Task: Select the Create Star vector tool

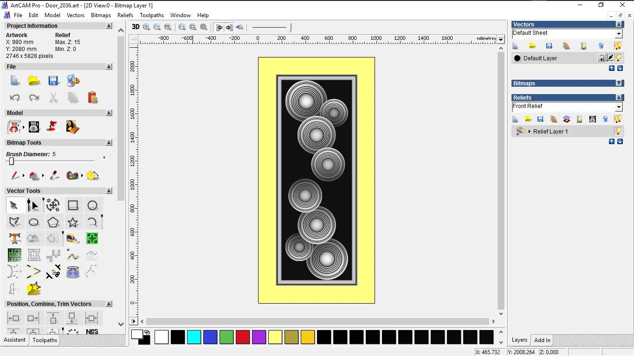Action: click(x=73, y=222)
